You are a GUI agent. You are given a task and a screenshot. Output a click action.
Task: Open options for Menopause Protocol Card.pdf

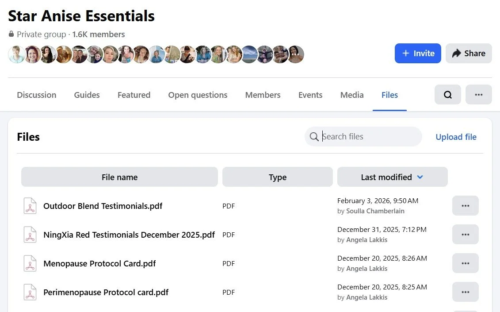pos(465,263)
